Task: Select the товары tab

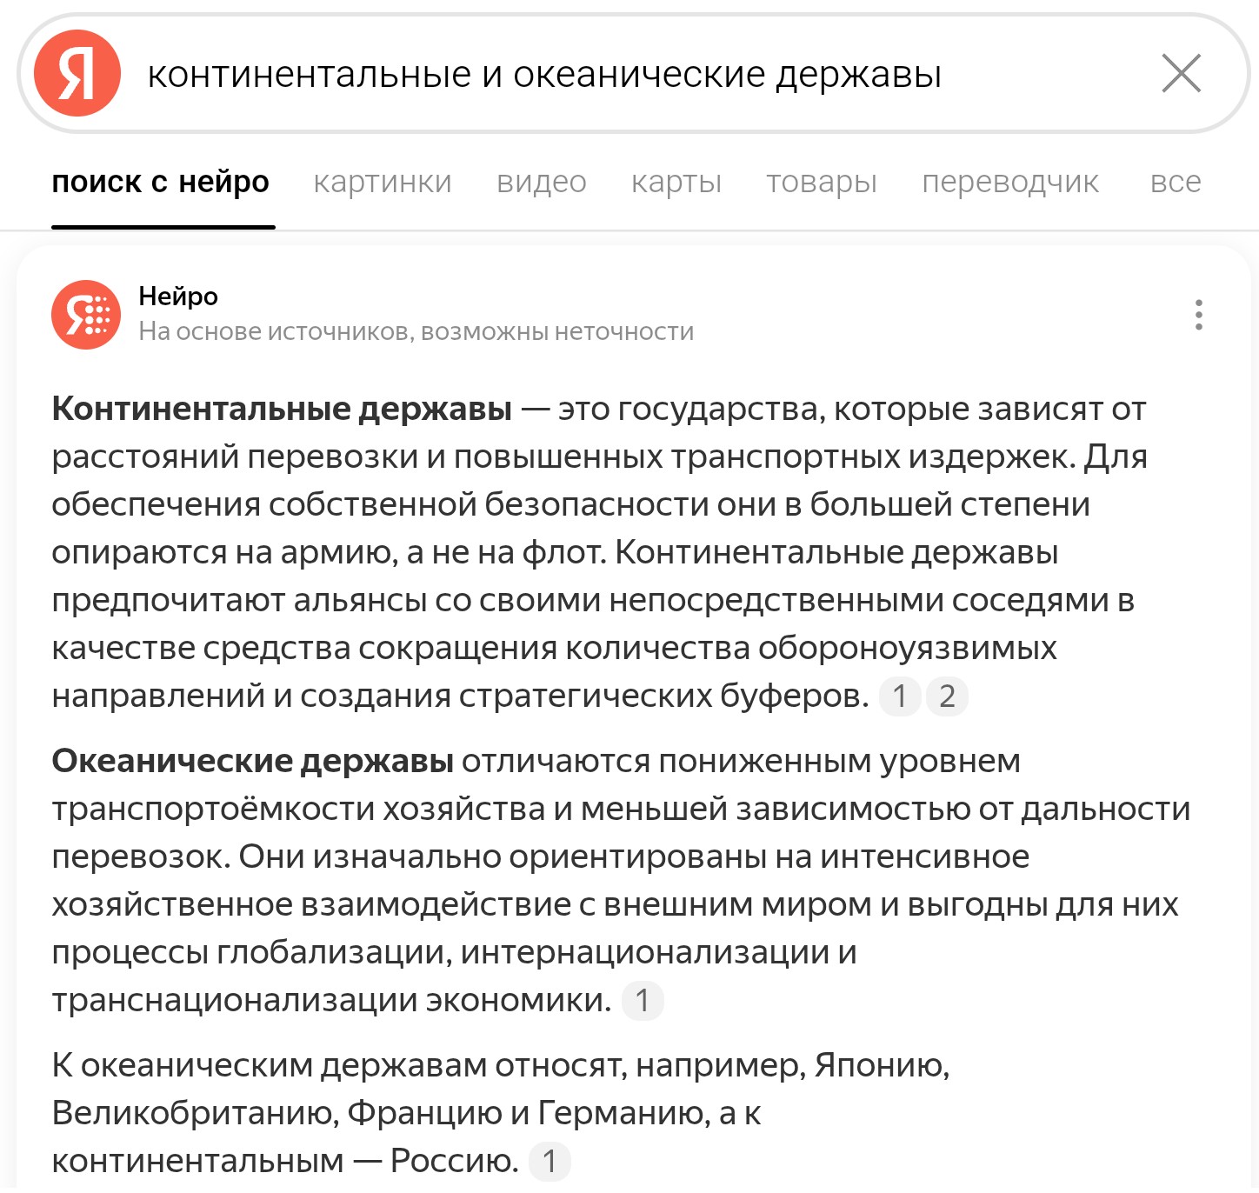Action: tap(822, 182)
